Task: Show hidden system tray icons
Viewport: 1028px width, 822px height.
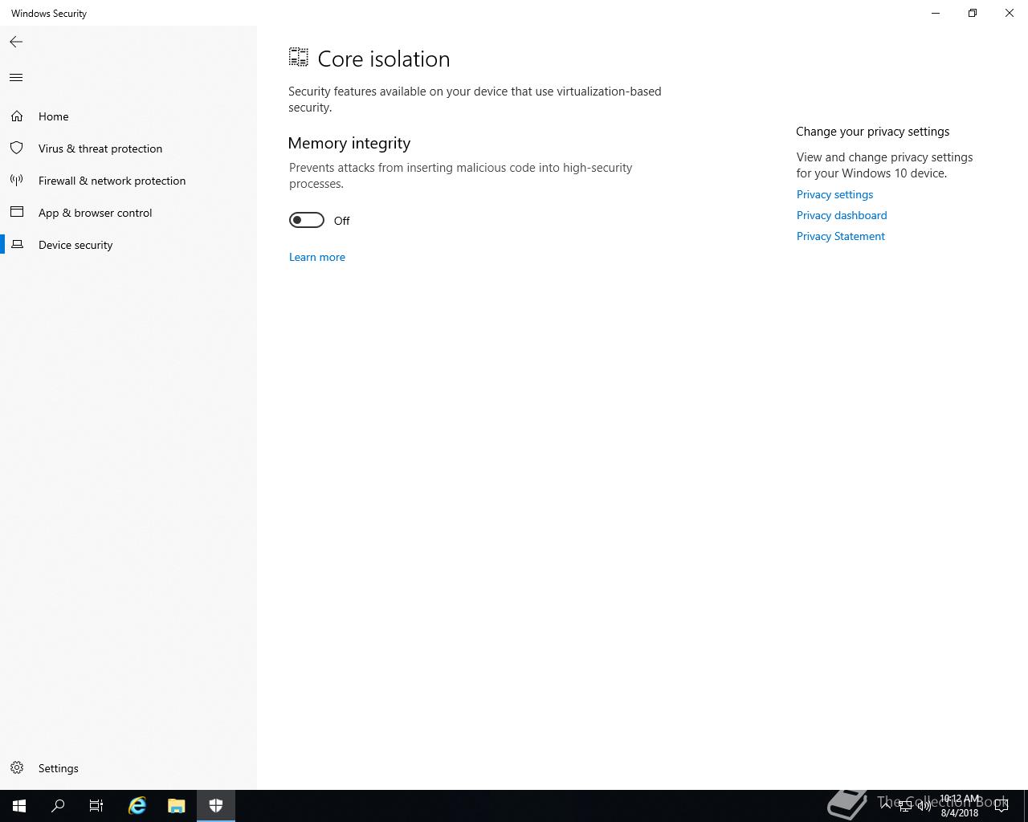Action: pos(886,806)
